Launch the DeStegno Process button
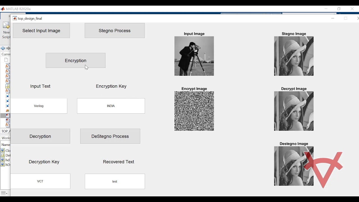 tap(110, 136)
